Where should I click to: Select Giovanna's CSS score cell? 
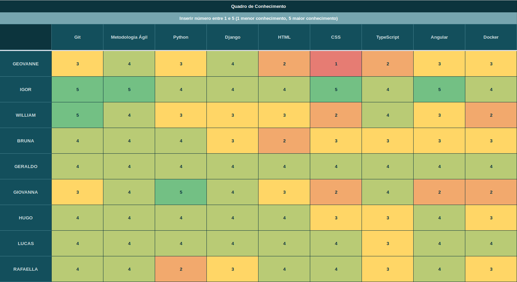click(336, 192)
